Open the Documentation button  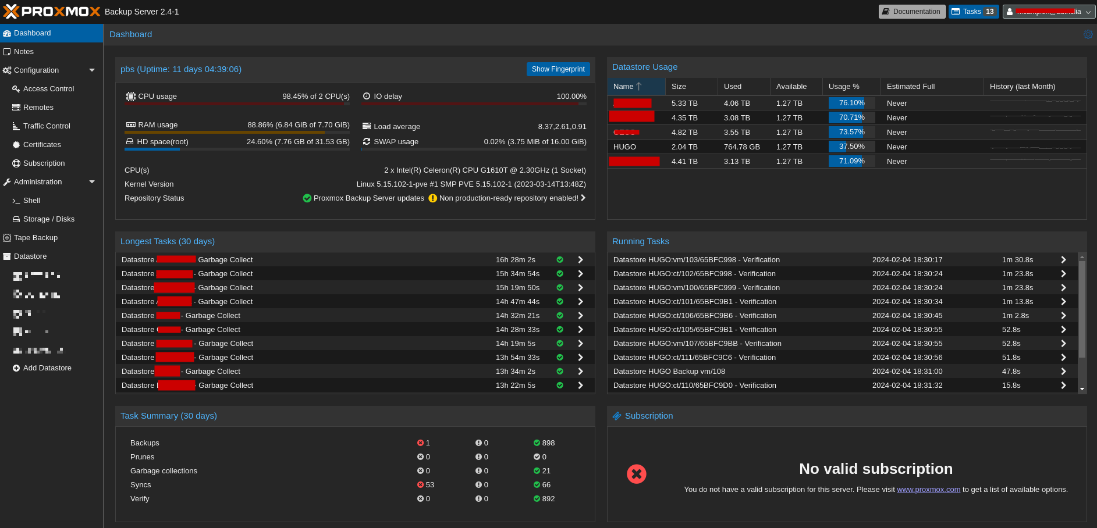pyautogui.click(x=912, y=12)
